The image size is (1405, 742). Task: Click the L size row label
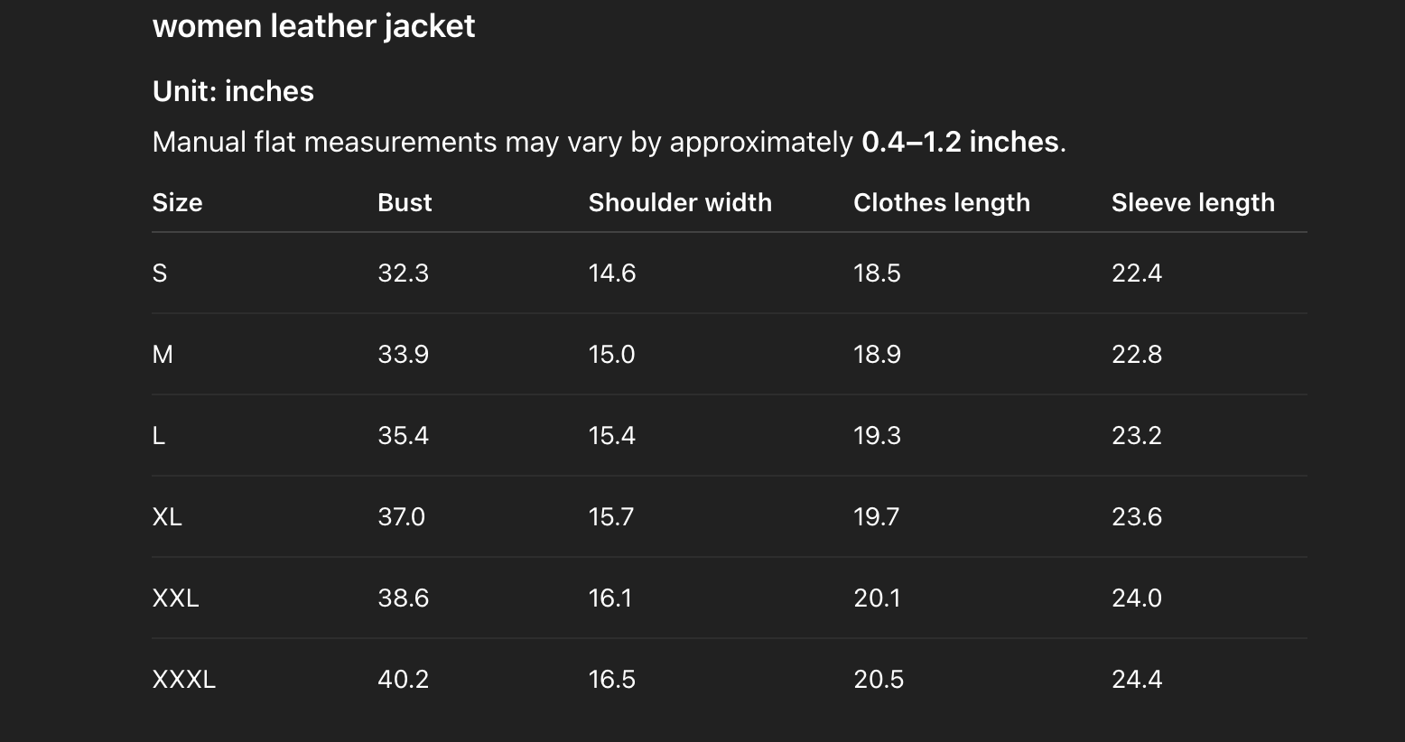159,435
